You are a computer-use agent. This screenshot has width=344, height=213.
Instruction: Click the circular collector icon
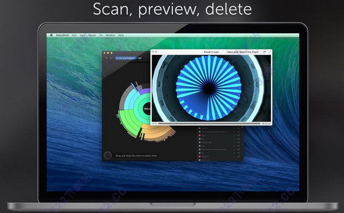[x=108, y=155]
